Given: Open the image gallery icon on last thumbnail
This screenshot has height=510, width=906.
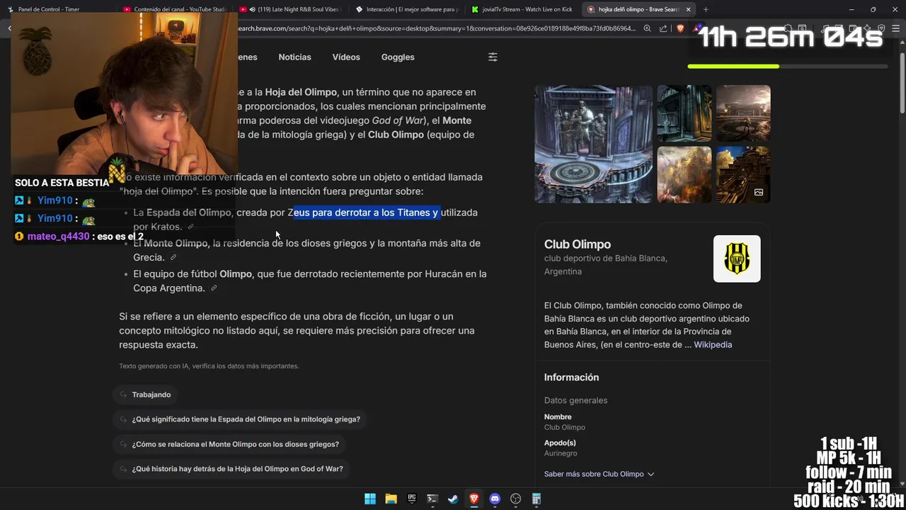Looking at the screenshot, I should (x=759, y=192).
